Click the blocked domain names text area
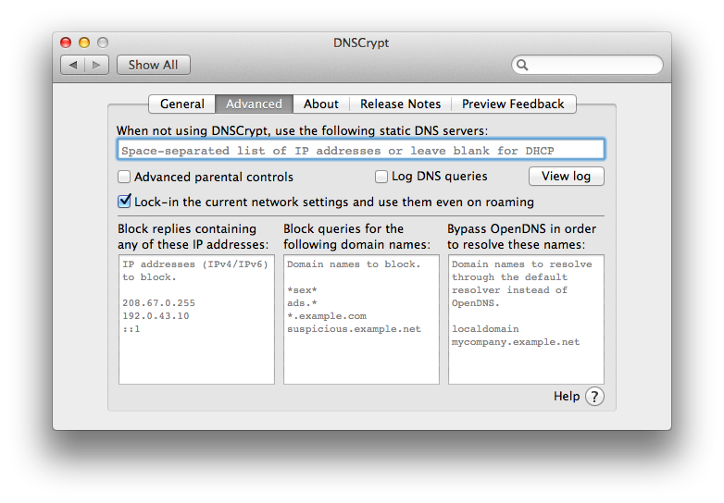 [x=361, y=319]
